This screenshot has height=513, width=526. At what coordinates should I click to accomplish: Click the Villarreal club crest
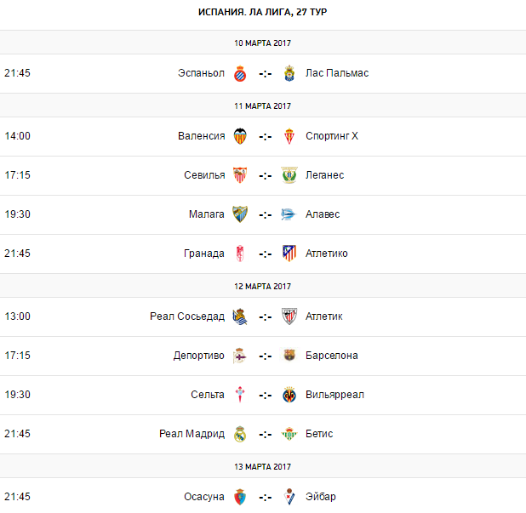(289, 395)
